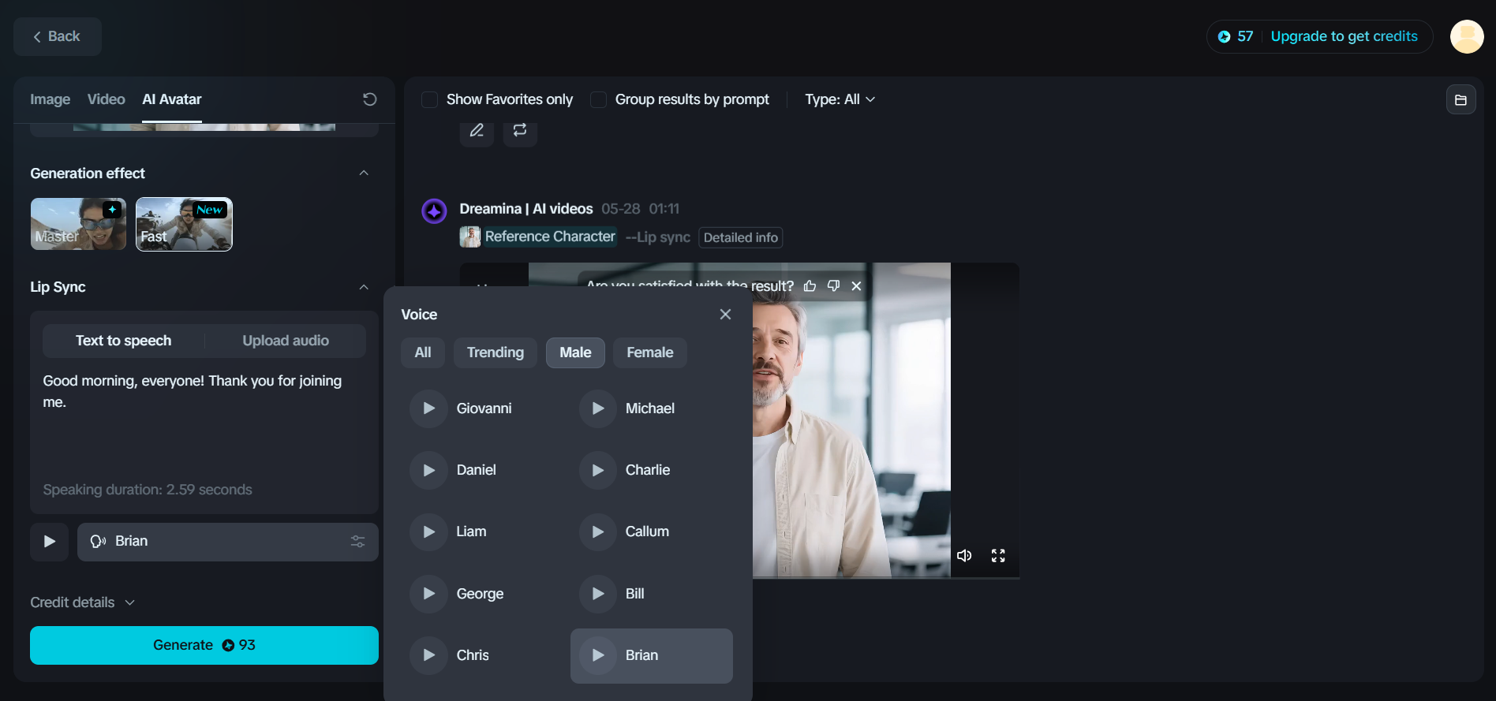Click the edit pencil icon
Viewport: 1496px width, 701px height.
pyautogui.click(x=477, y=131)
